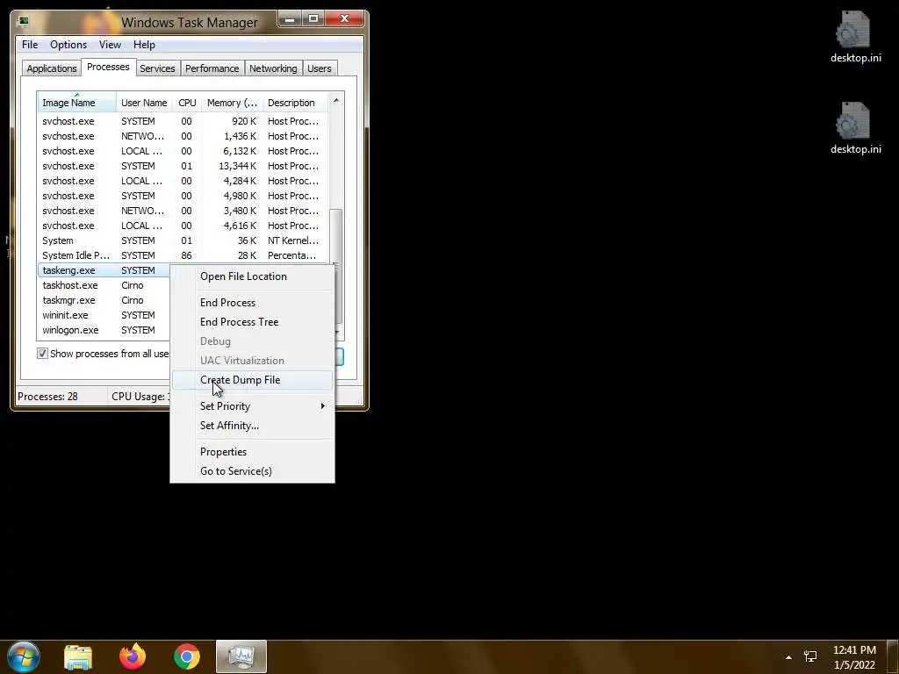Click the process list scrollbar thumb
This screenshot has height=674, width=899.
coord(336,267)
